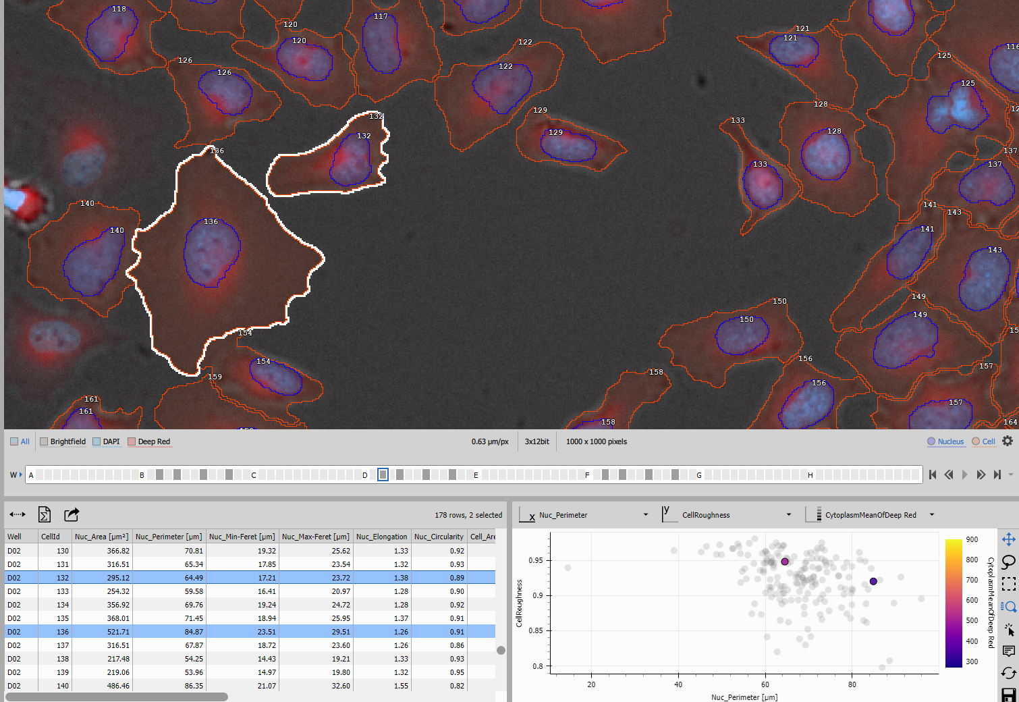Sort table by Nuc_Circularity column header
The image size is (1019, 702).
[439, 537]
